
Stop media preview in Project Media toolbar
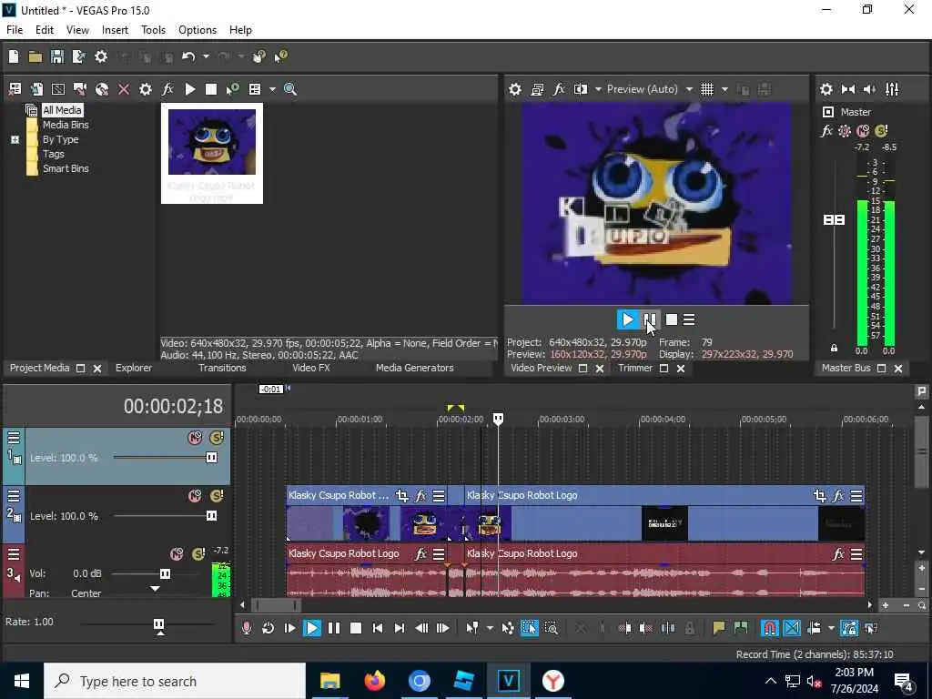click(210, 89)
